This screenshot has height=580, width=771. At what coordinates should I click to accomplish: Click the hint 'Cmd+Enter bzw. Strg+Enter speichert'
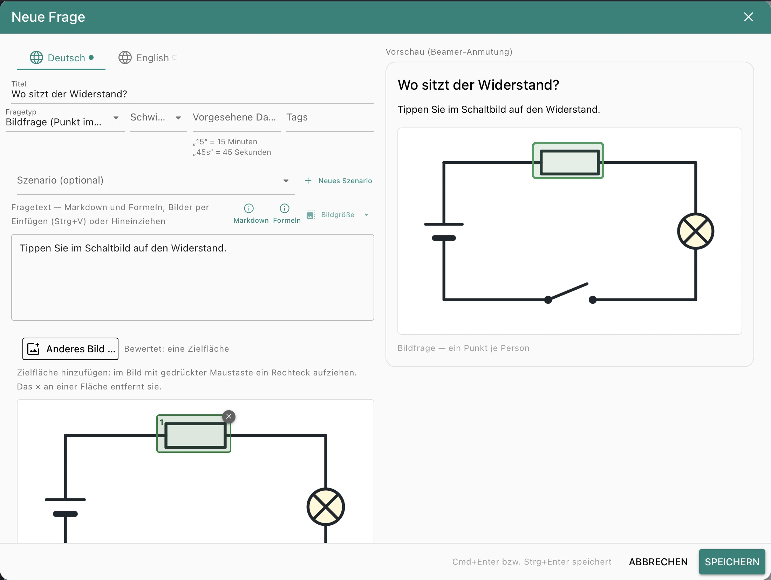coord(532,562)
